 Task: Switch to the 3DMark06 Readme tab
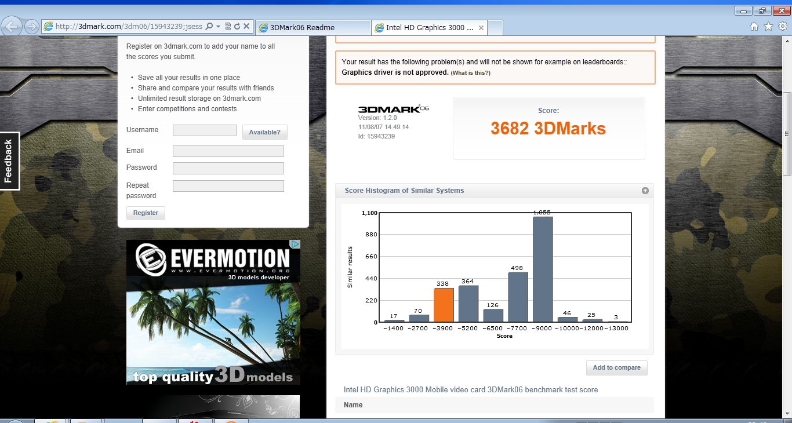pos(313,27)
